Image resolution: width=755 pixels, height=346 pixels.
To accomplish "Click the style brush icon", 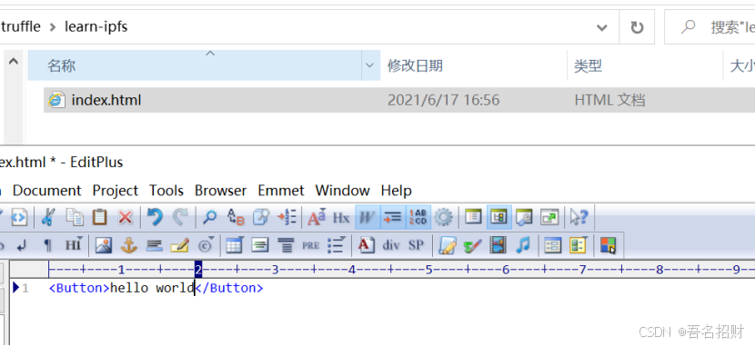I will tap(472, 245).
